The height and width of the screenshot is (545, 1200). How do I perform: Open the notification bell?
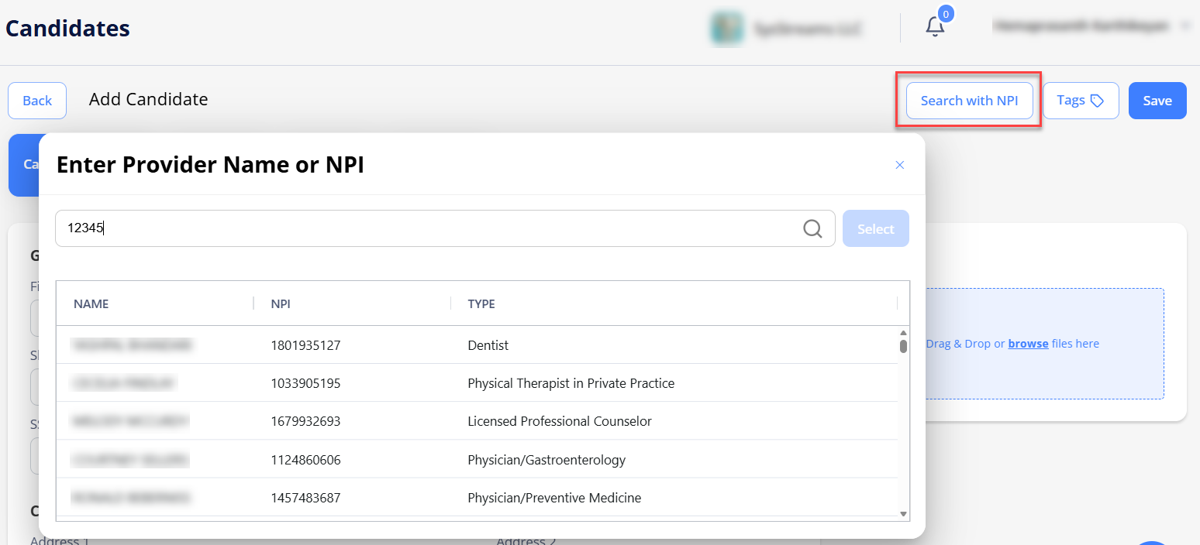(935, 27)
